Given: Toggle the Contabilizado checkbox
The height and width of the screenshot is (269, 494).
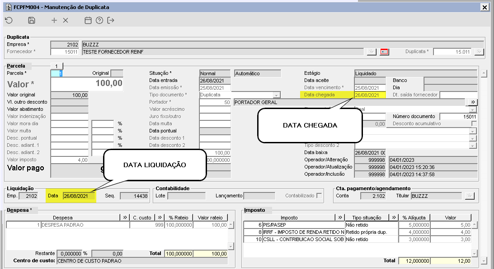Looking at the screenshot, I should tap(319, 196).
